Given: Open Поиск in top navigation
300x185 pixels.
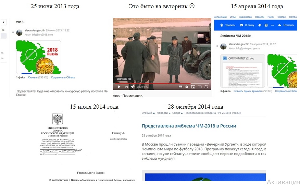Looking at the screenshot, I should [x=271, y=17].
